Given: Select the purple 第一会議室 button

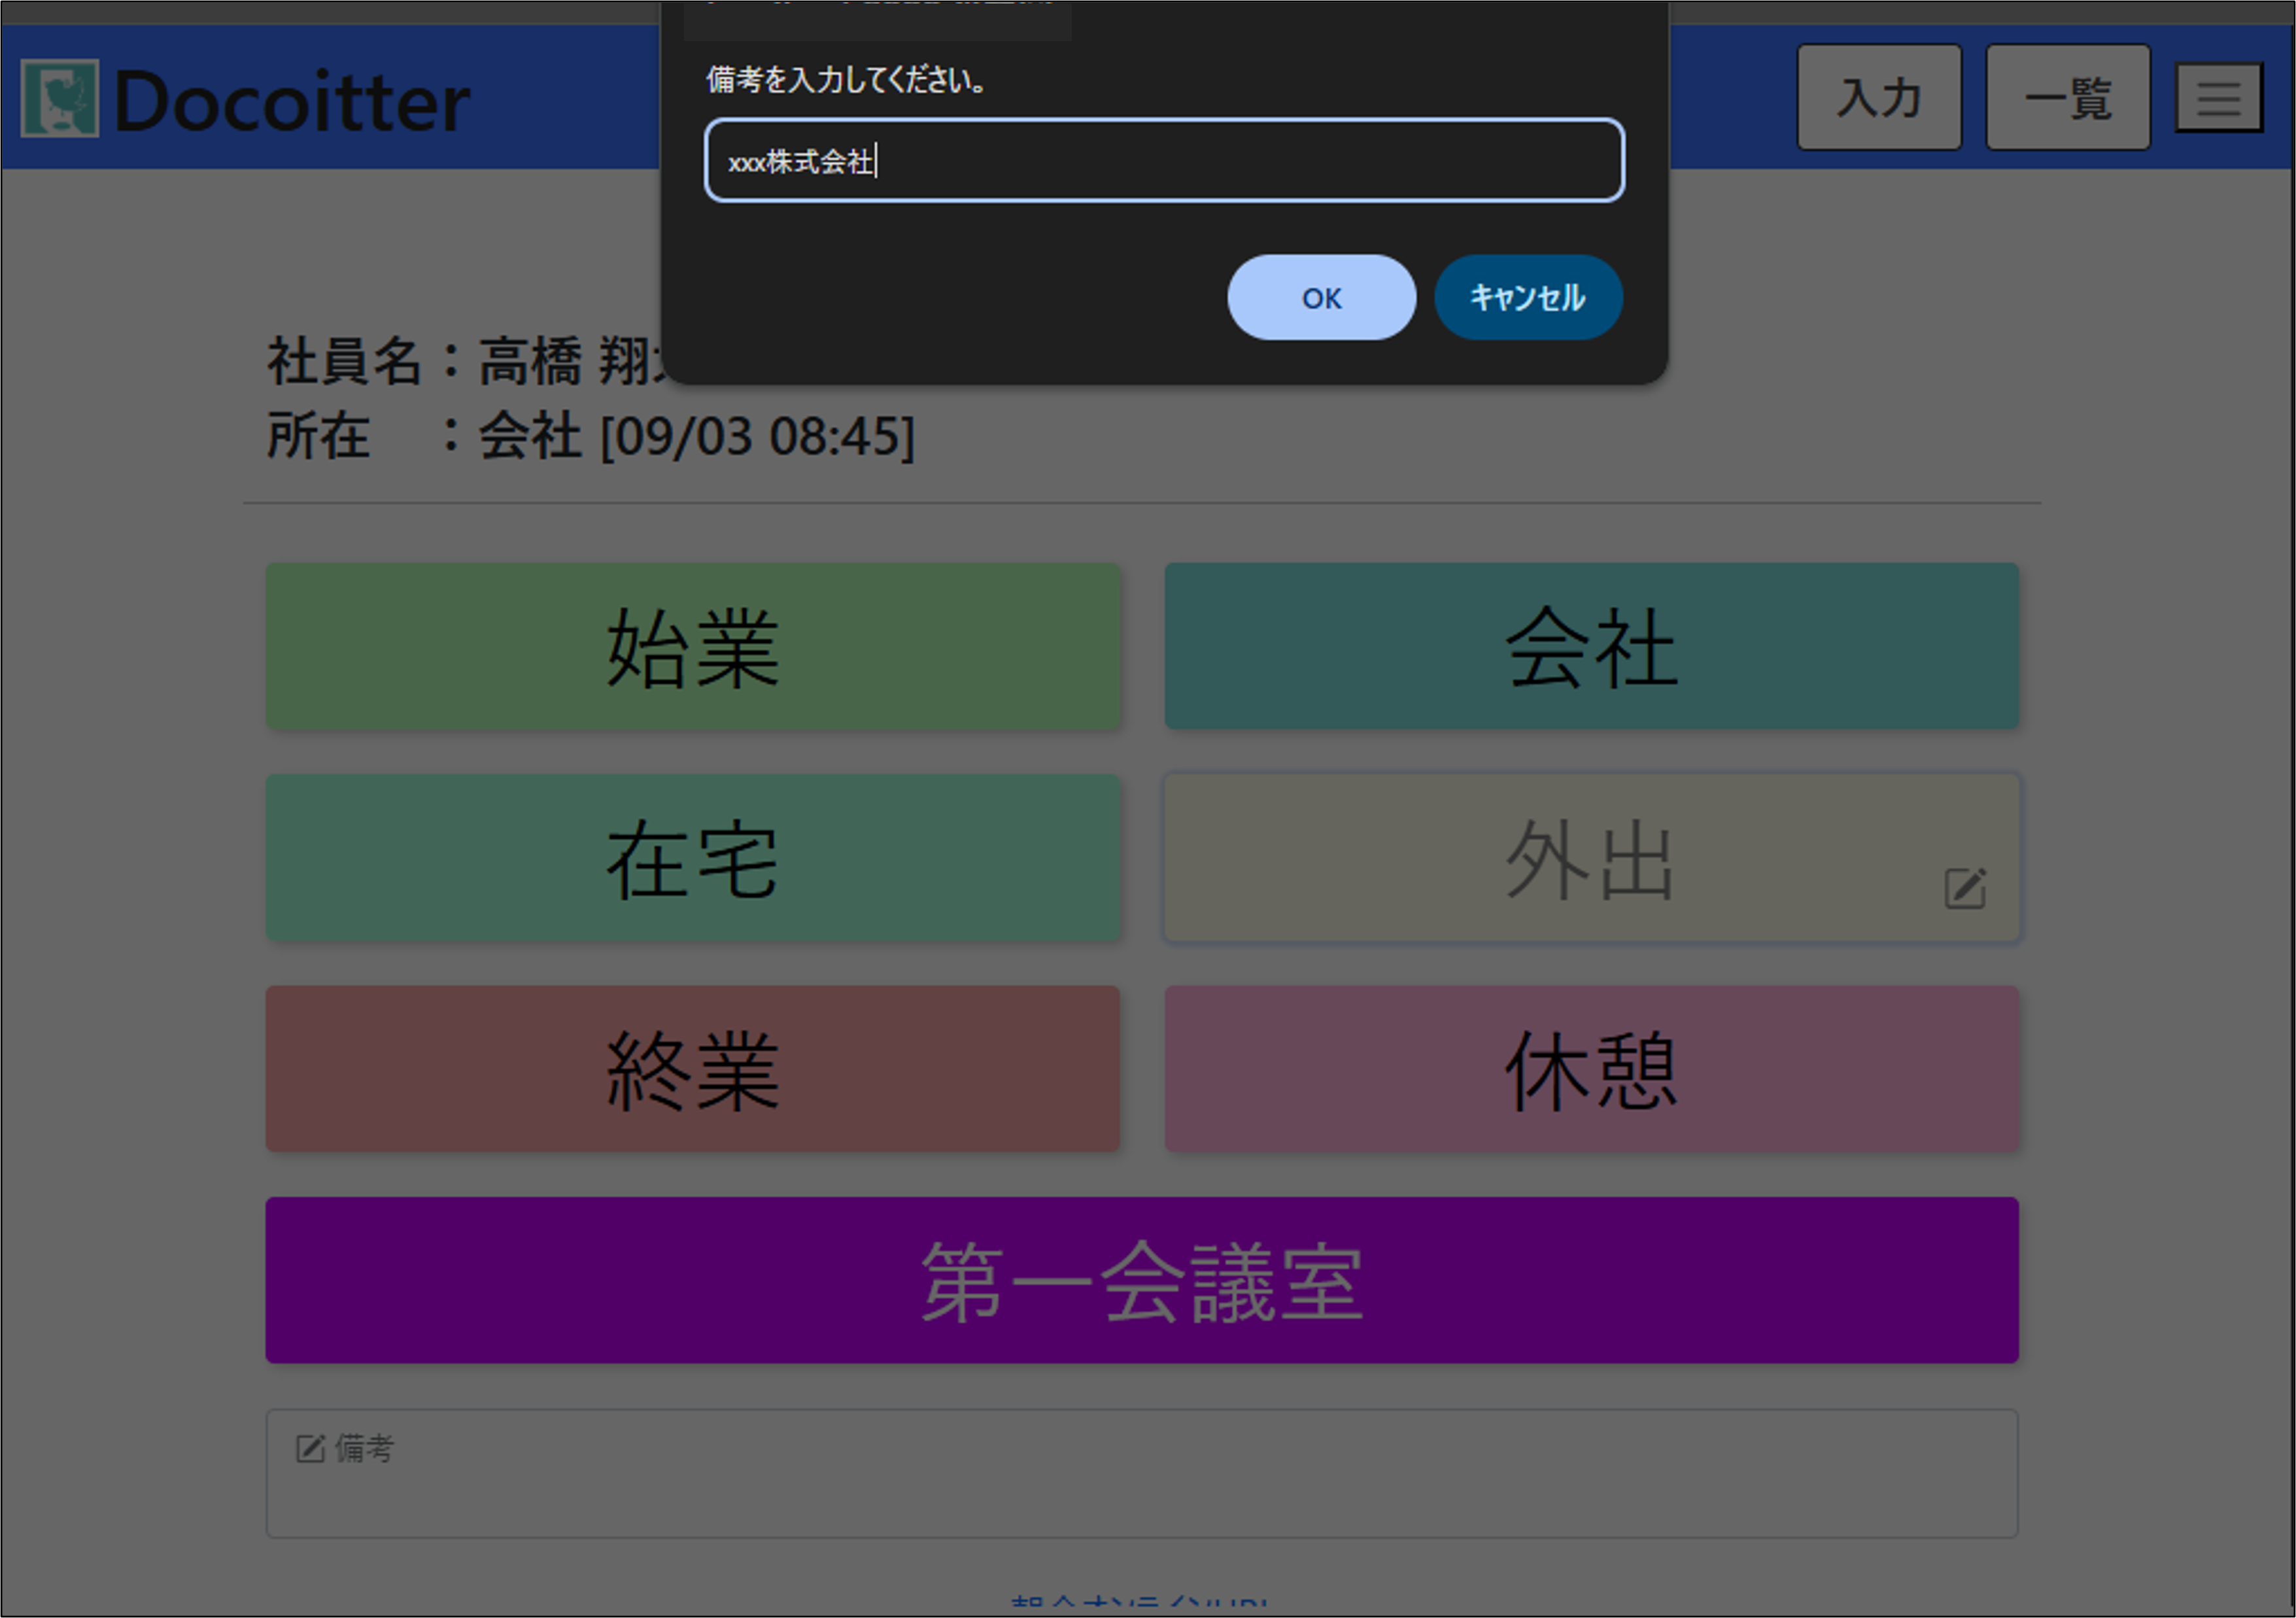Looking at the screenshot, I should point(1141,1280).
